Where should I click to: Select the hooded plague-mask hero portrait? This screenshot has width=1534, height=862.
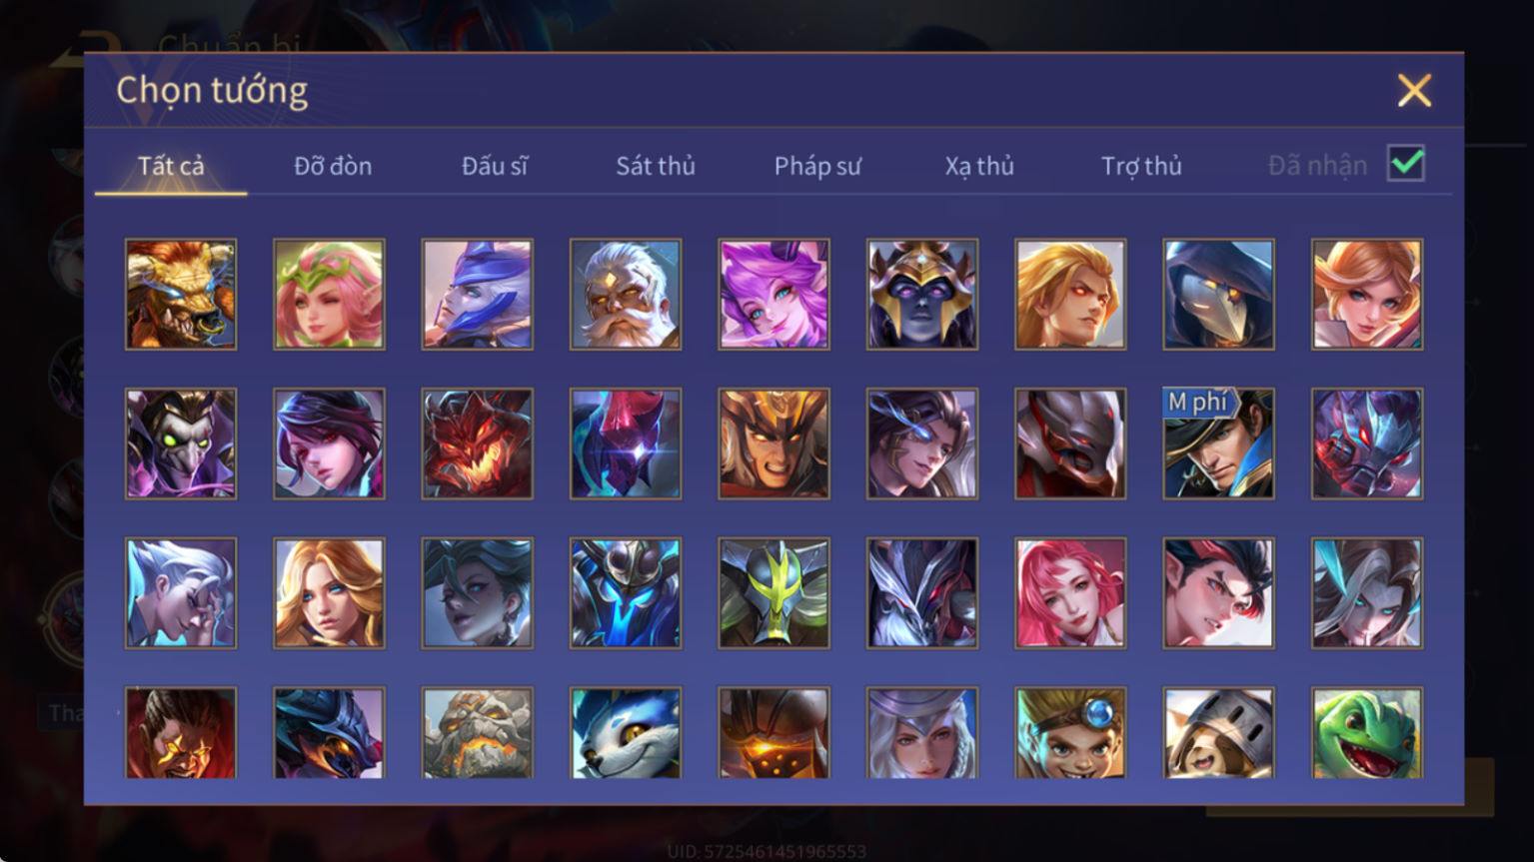click(x=1218, y=295)
